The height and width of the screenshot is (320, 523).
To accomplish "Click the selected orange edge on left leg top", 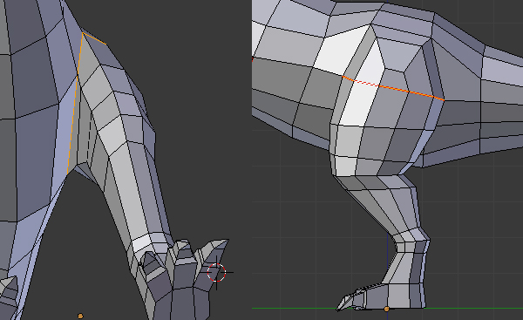I will pyautogui.click(x=94, y=38).
